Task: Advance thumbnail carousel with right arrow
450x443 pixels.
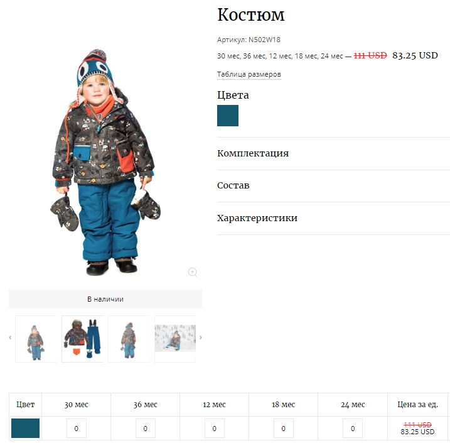Action: (x=201, y=337)
